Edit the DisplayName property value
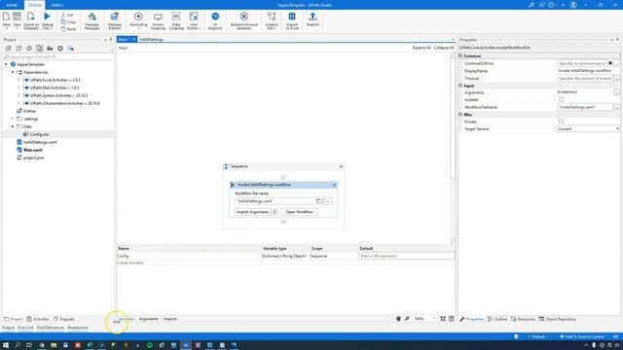 coord(588,71)
